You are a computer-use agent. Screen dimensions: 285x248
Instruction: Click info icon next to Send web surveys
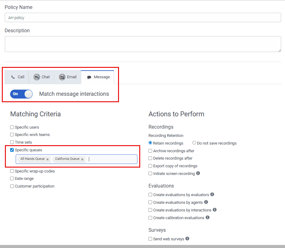pos(187,238)
